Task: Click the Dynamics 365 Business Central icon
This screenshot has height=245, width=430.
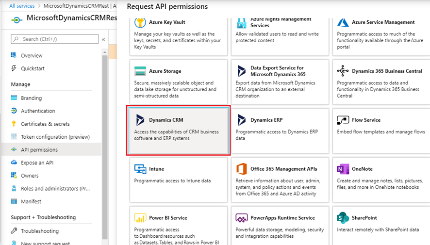Action: coord(343,71)
